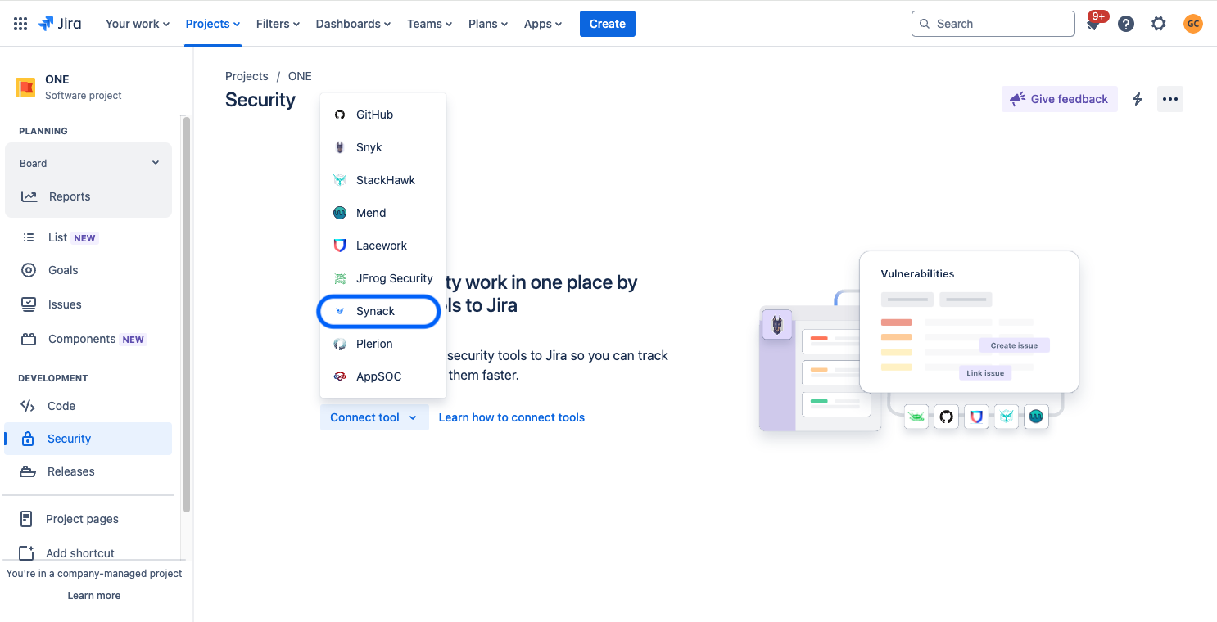Open notifications via the bell icon
This screenshot has width=1217, height=622.
[x=1093, y=23]
